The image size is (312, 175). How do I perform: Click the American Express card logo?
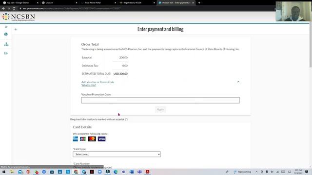point(76,139)
